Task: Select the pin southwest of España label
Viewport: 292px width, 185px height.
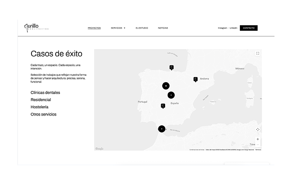Action: click(x=163, y=106)
